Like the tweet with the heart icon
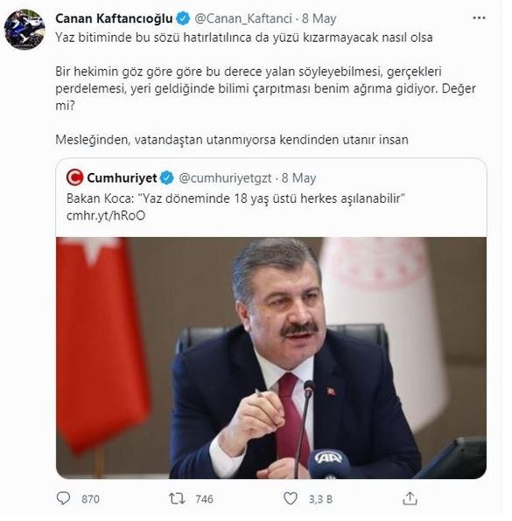512x521 pixels. point(290,498)
